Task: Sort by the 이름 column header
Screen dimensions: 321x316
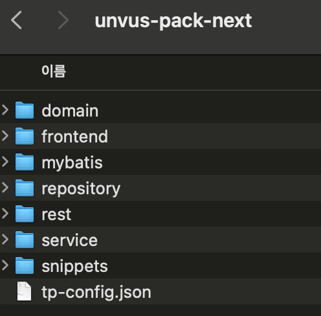Action: click(54, 71)
